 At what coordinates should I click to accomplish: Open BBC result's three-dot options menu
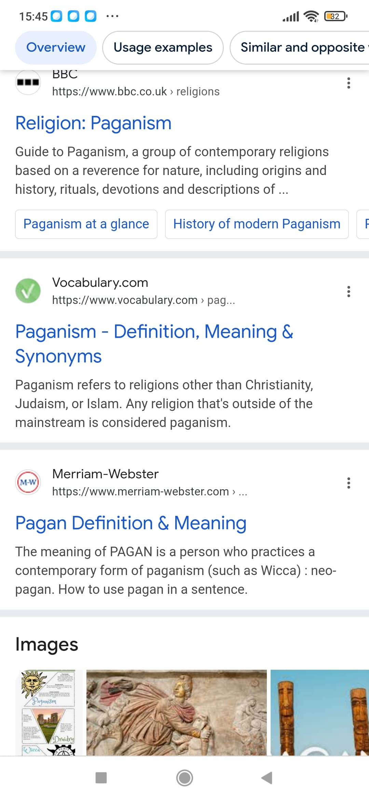tap(348, 83)
